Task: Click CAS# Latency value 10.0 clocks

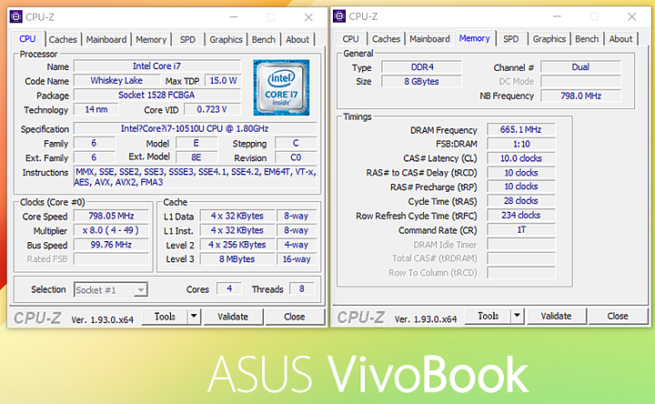Action: (521, 158)
